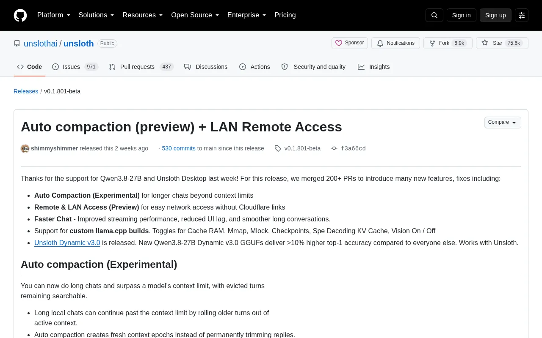Go to the Pricing page
The image size is (542, 338).
click(x=285, y=15)
